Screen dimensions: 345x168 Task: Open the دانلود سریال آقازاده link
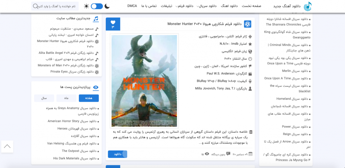coord(84,136)
